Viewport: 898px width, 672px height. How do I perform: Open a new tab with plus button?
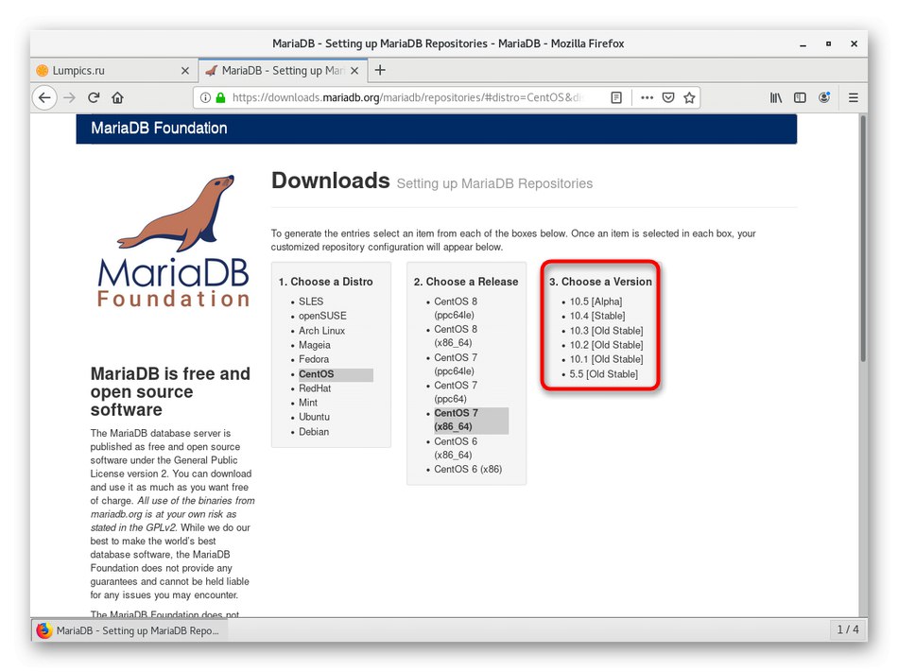point(380,70)
